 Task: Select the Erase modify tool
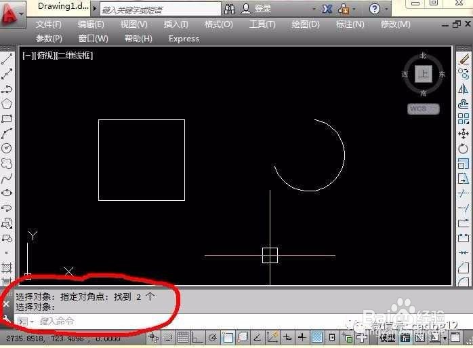(464, 59)
